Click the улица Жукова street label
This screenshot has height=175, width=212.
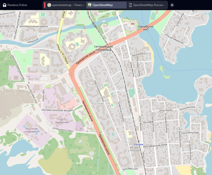click(x=166, y=111)
